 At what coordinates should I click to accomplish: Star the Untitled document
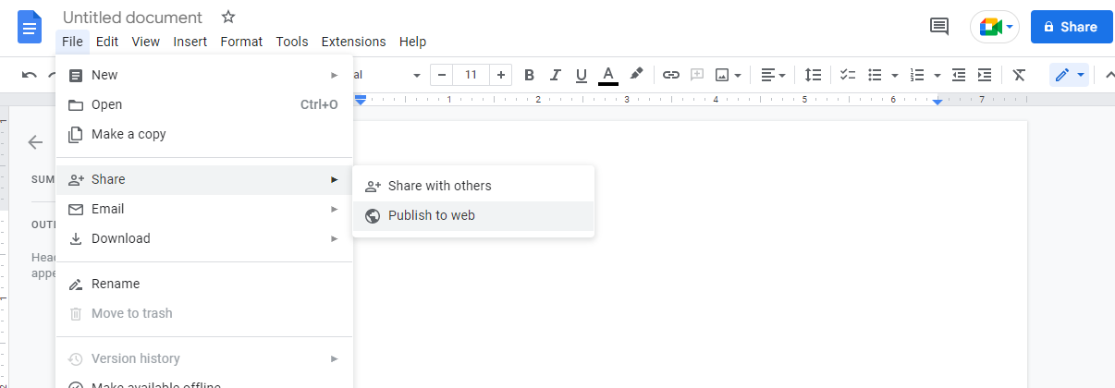[228, 17]
